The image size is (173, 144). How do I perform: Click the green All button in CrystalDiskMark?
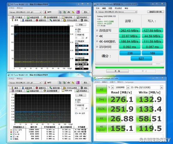click(101, 89)
